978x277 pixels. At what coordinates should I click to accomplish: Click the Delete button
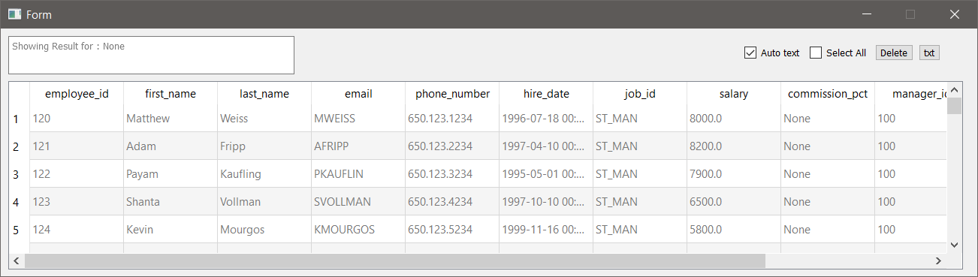coord(894,53)
